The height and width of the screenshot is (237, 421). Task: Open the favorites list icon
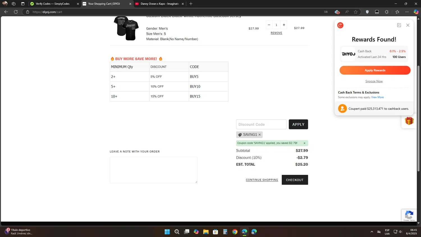click(397, 12)
